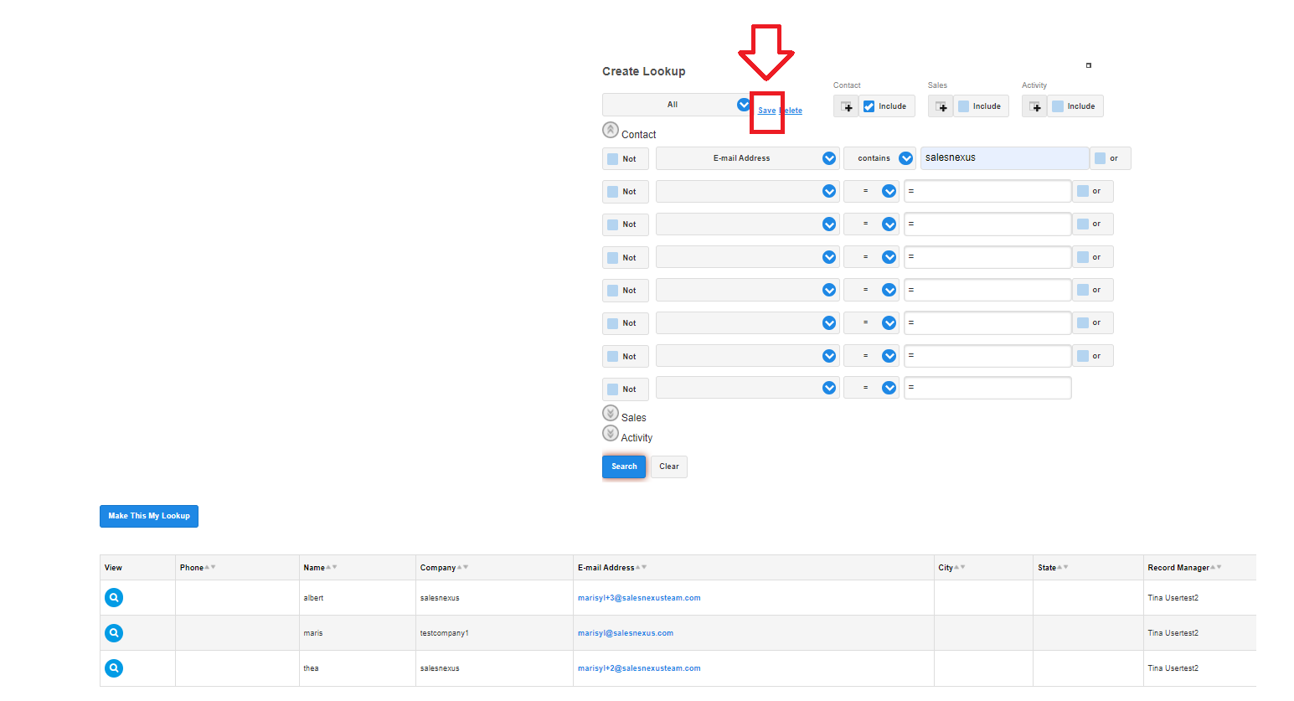
Task: Click the Save link for the lookup
Action: [x=766, y=111]
